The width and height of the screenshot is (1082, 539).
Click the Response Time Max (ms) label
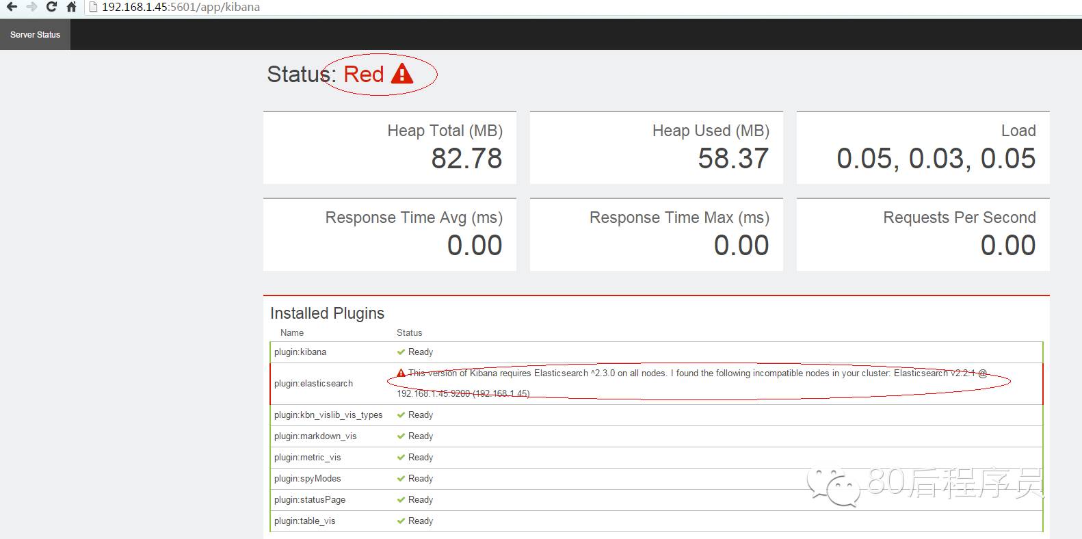tap(679, 218)
